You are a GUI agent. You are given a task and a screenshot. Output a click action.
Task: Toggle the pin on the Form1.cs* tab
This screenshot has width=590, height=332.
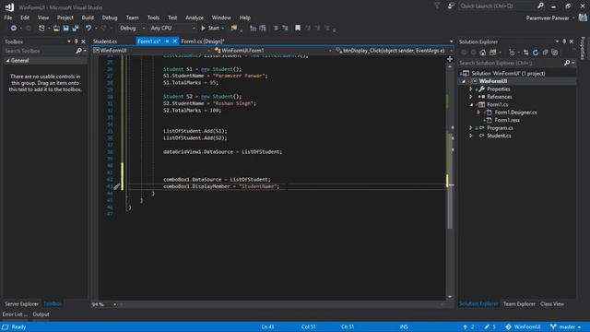coord(167,41)
